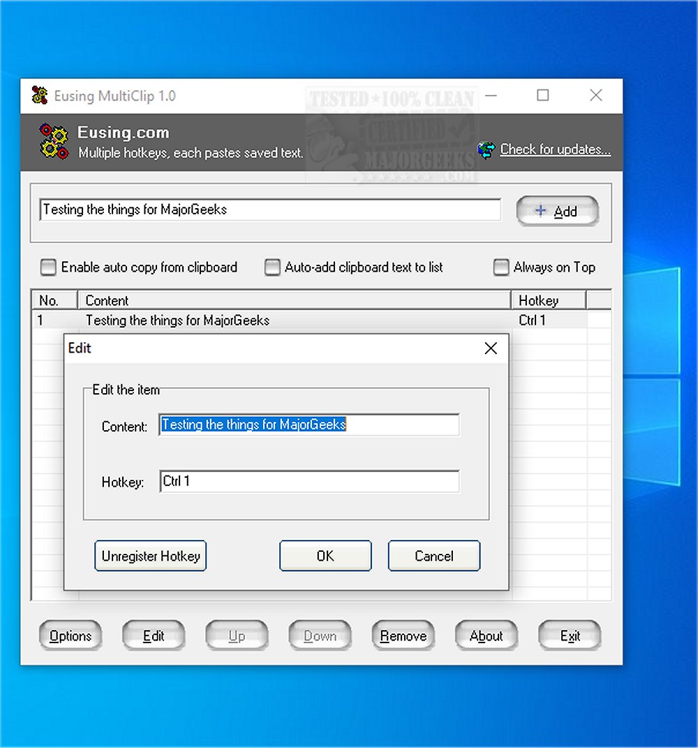Confirm the edit with OK
This screenshot has height=748, width=698.
(x=326, y=556)
